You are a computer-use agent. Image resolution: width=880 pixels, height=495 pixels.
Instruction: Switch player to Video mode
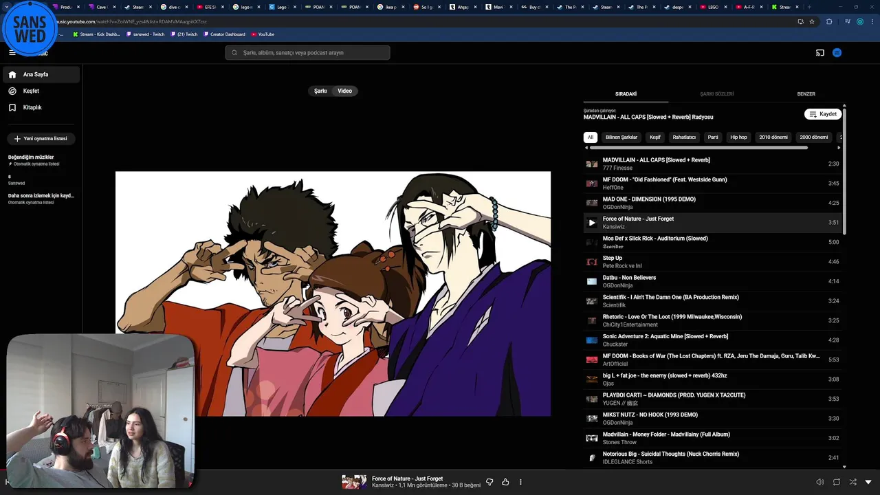coord(344,91)
